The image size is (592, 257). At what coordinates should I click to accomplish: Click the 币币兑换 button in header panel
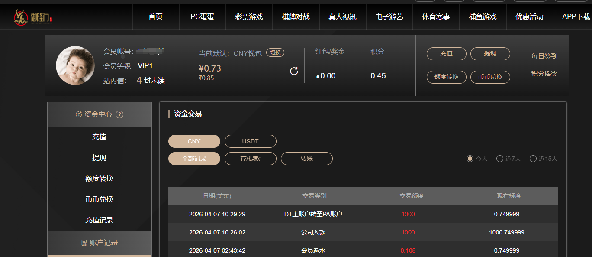tap(490, 77)
